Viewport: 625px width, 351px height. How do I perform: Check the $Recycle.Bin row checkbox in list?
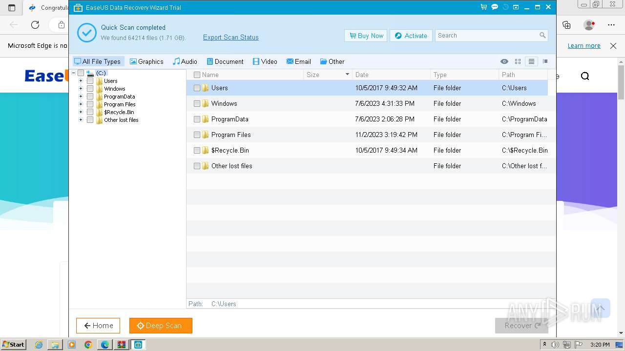coord(197,151)
